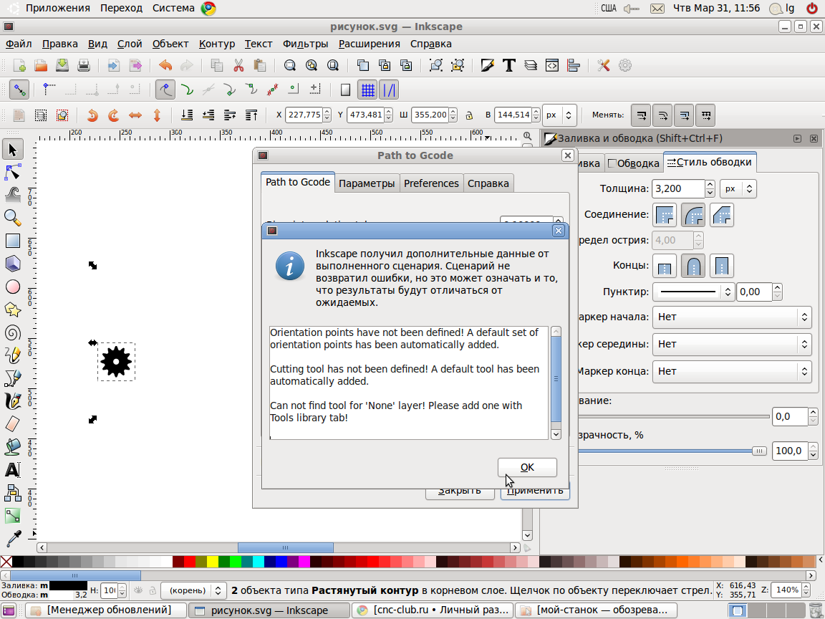Click the Cut scissors icon
The image size is (825, 619).
click(238, 66)
